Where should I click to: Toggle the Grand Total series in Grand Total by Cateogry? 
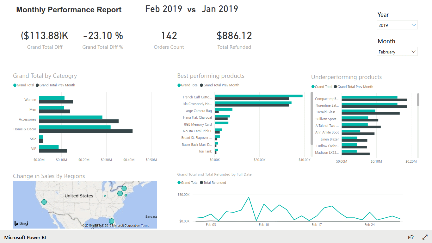tap(14, 85)
